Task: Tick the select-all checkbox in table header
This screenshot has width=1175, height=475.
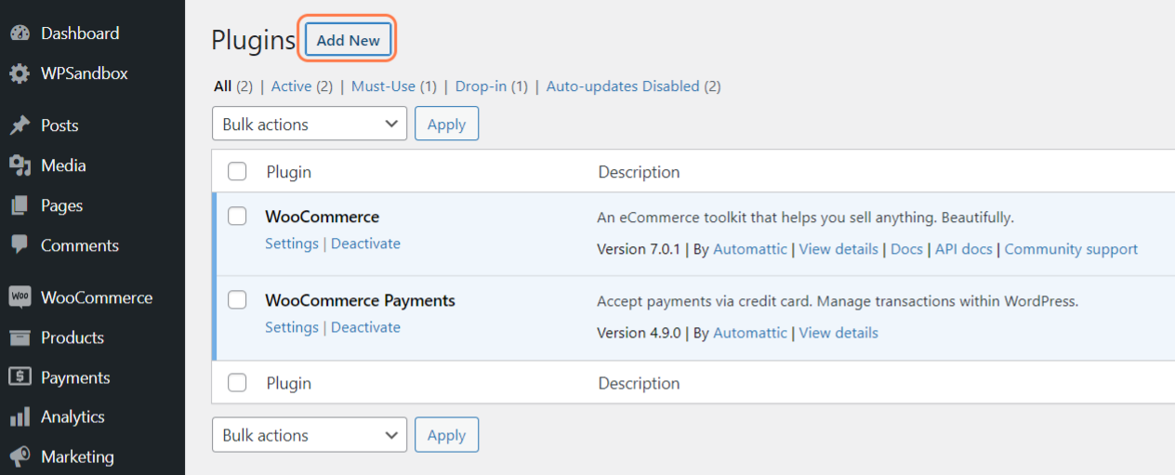Action: click(x=237, y=172)
